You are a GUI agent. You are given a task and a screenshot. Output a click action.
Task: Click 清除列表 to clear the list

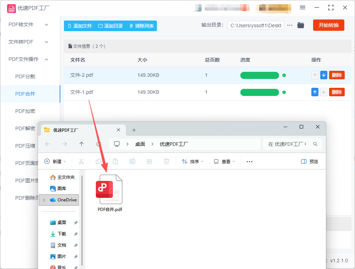coord(142,26)
